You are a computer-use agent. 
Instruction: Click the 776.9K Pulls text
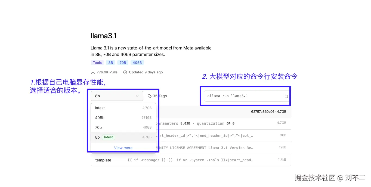pos(107,72)
